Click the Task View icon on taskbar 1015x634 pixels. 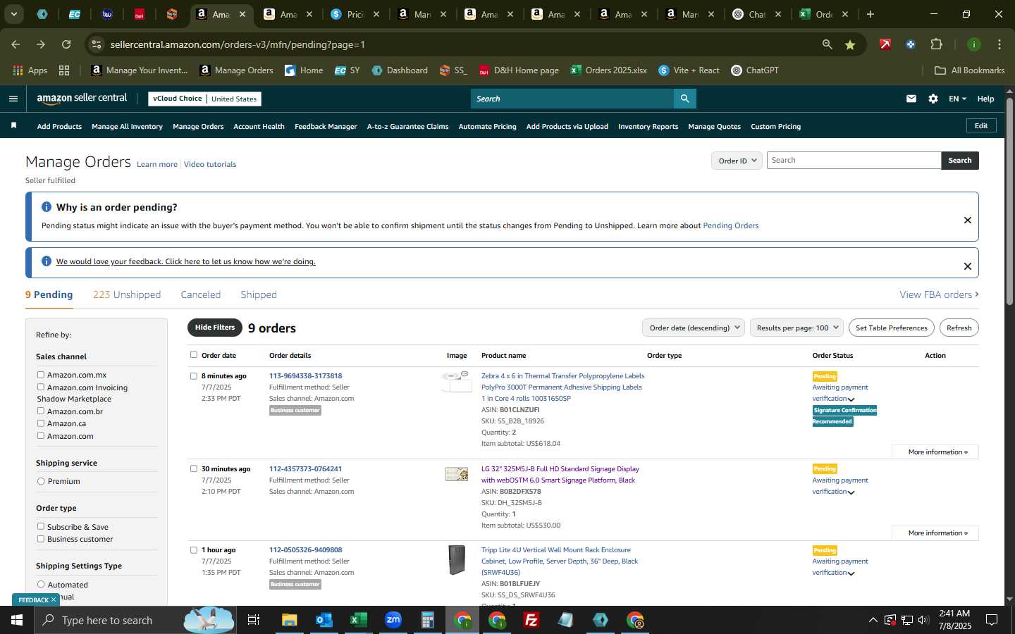(254, 620)
